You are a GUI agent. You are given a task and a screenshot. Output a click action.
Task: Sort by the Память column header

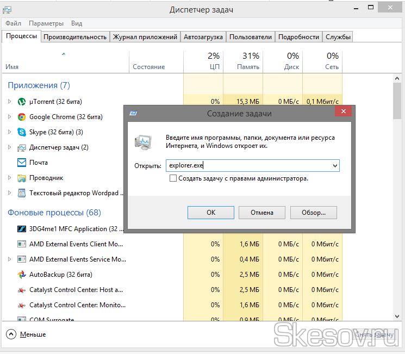tap(243, 61)
